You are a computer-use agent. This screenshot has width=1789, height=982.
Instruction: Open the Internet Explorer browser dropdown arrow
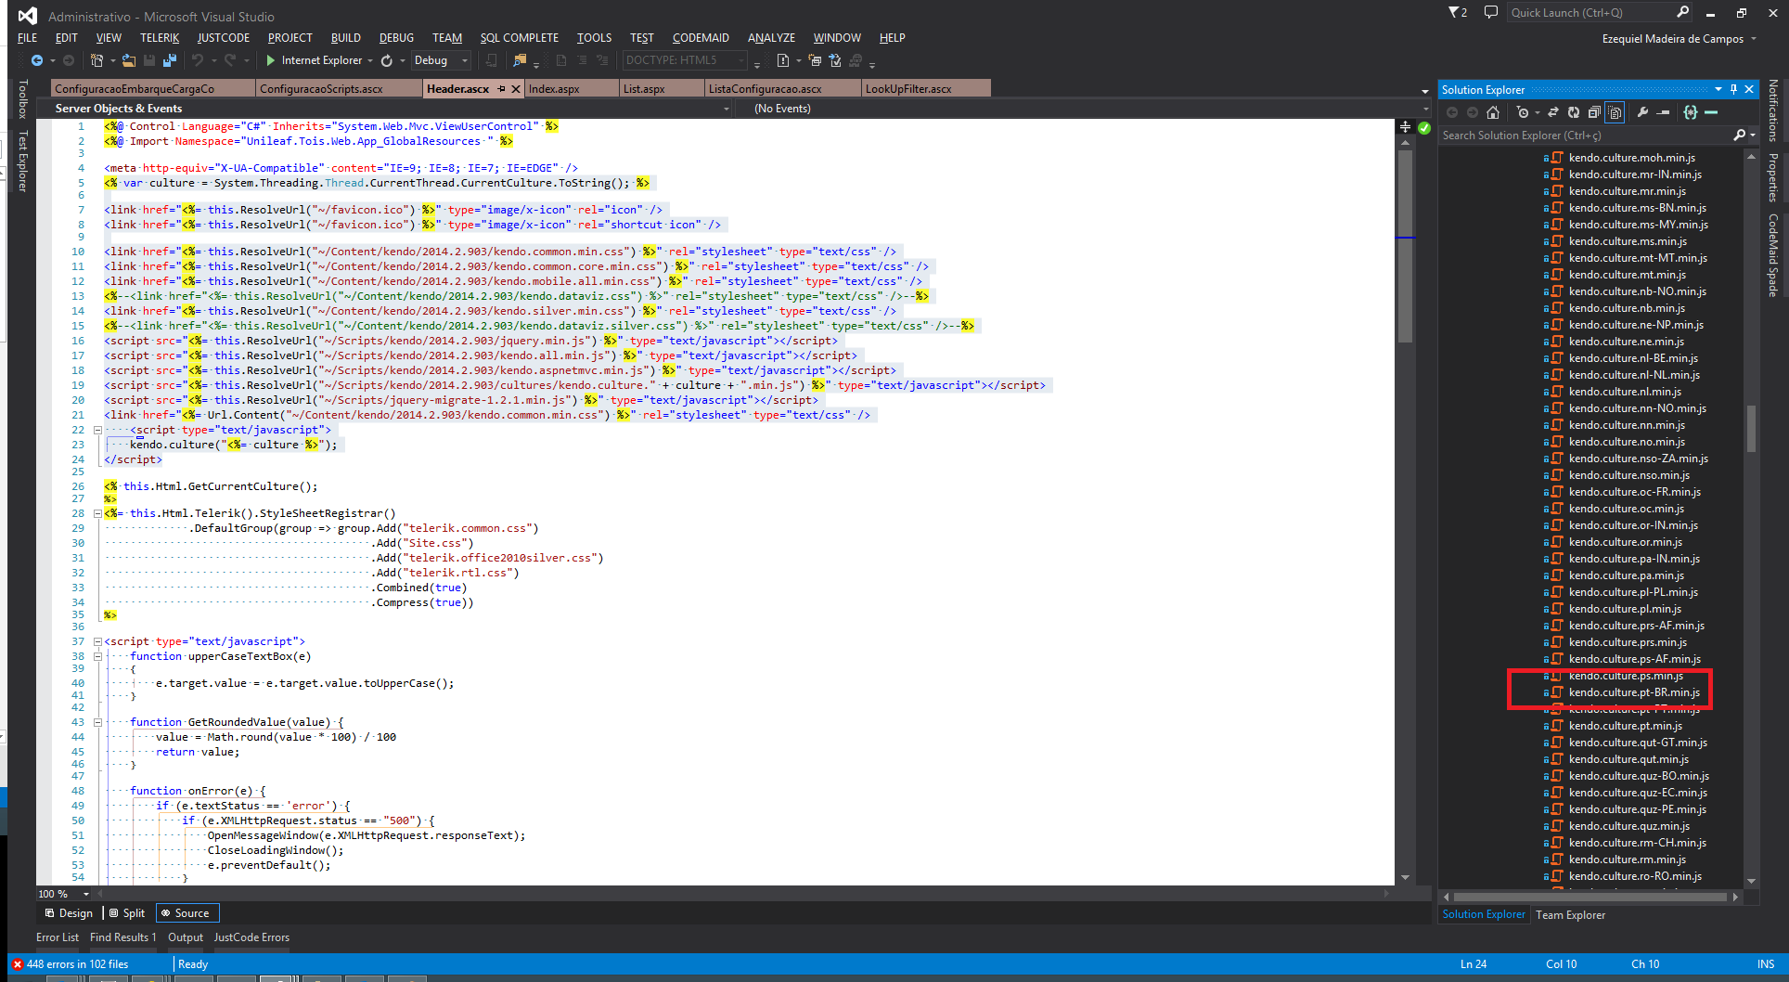coord(370,61)
